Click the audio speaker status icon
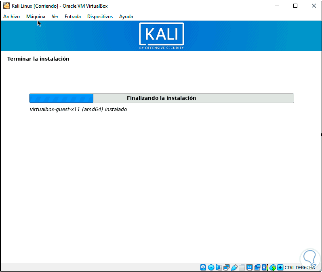The height and width of the screenshot is (272, 322). 219,267
